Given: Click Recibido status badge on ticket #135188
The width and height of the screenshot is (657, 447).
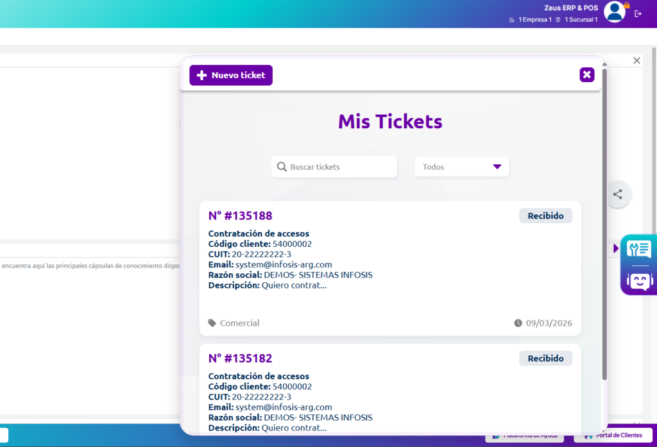Looking at the screenshot, I should [545, 216].
